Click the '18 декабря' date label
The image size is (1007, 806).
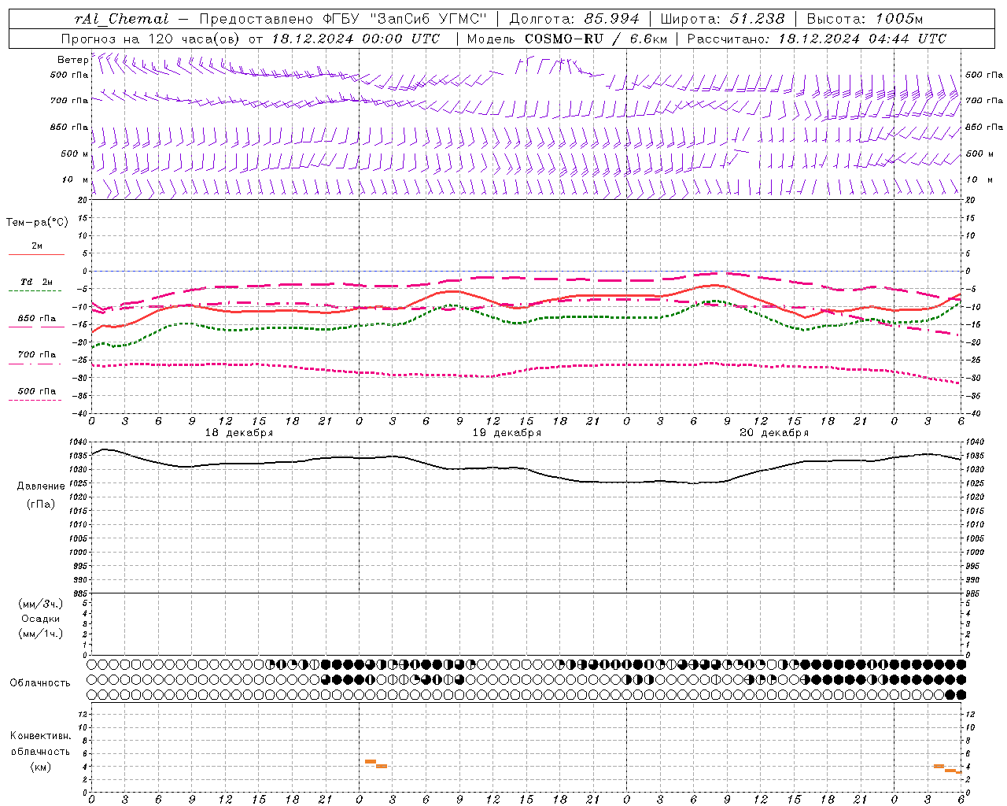pos(239,433)
